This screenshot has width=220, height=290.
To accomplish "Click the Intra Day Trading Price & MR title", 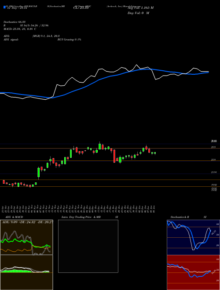I will pos(81,217).
